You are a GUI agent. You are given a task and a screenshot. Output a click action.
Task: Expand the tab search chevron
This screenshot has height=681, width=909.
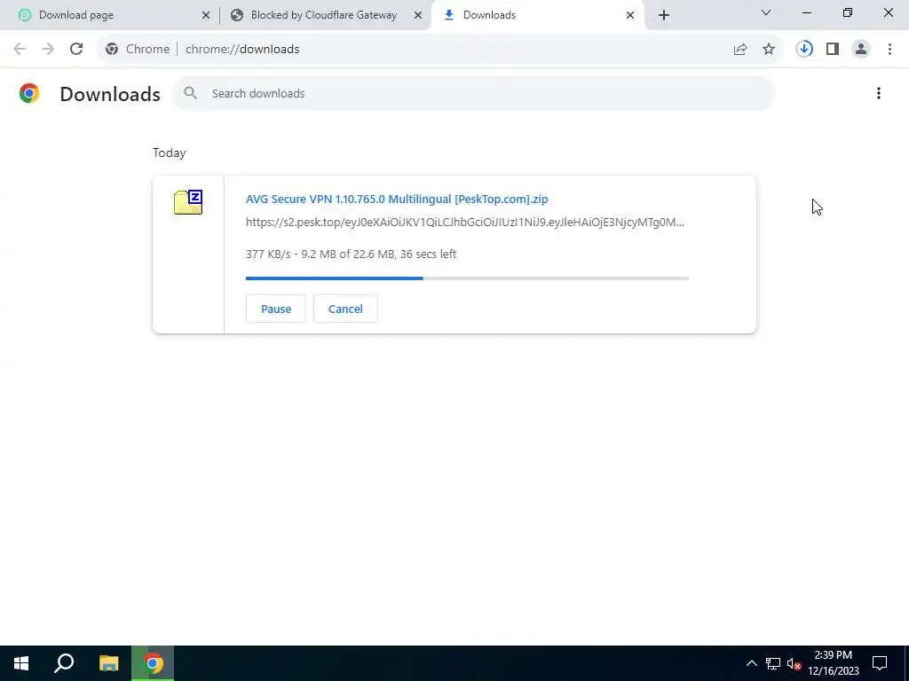[766, 12]
